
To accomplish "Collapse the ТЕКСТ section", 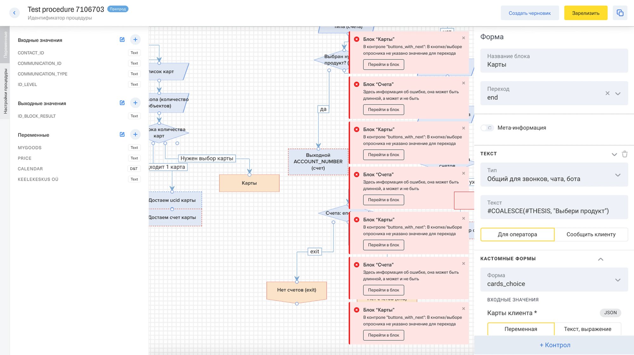I will (614, 154).
